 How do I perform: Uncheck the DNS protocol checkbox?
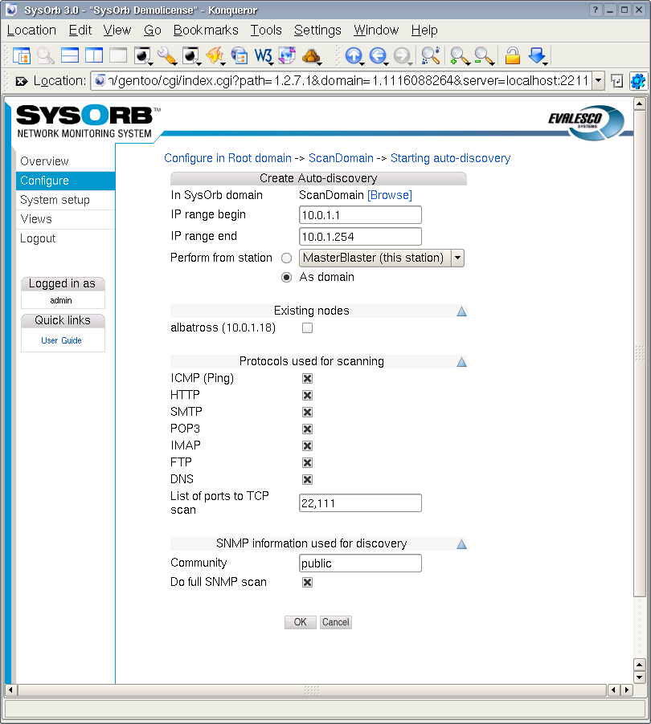click(x=307, y=480)
